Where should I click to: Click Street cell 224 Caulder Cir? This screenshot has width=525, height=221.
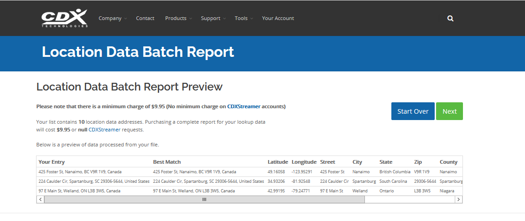click(334, 181)
